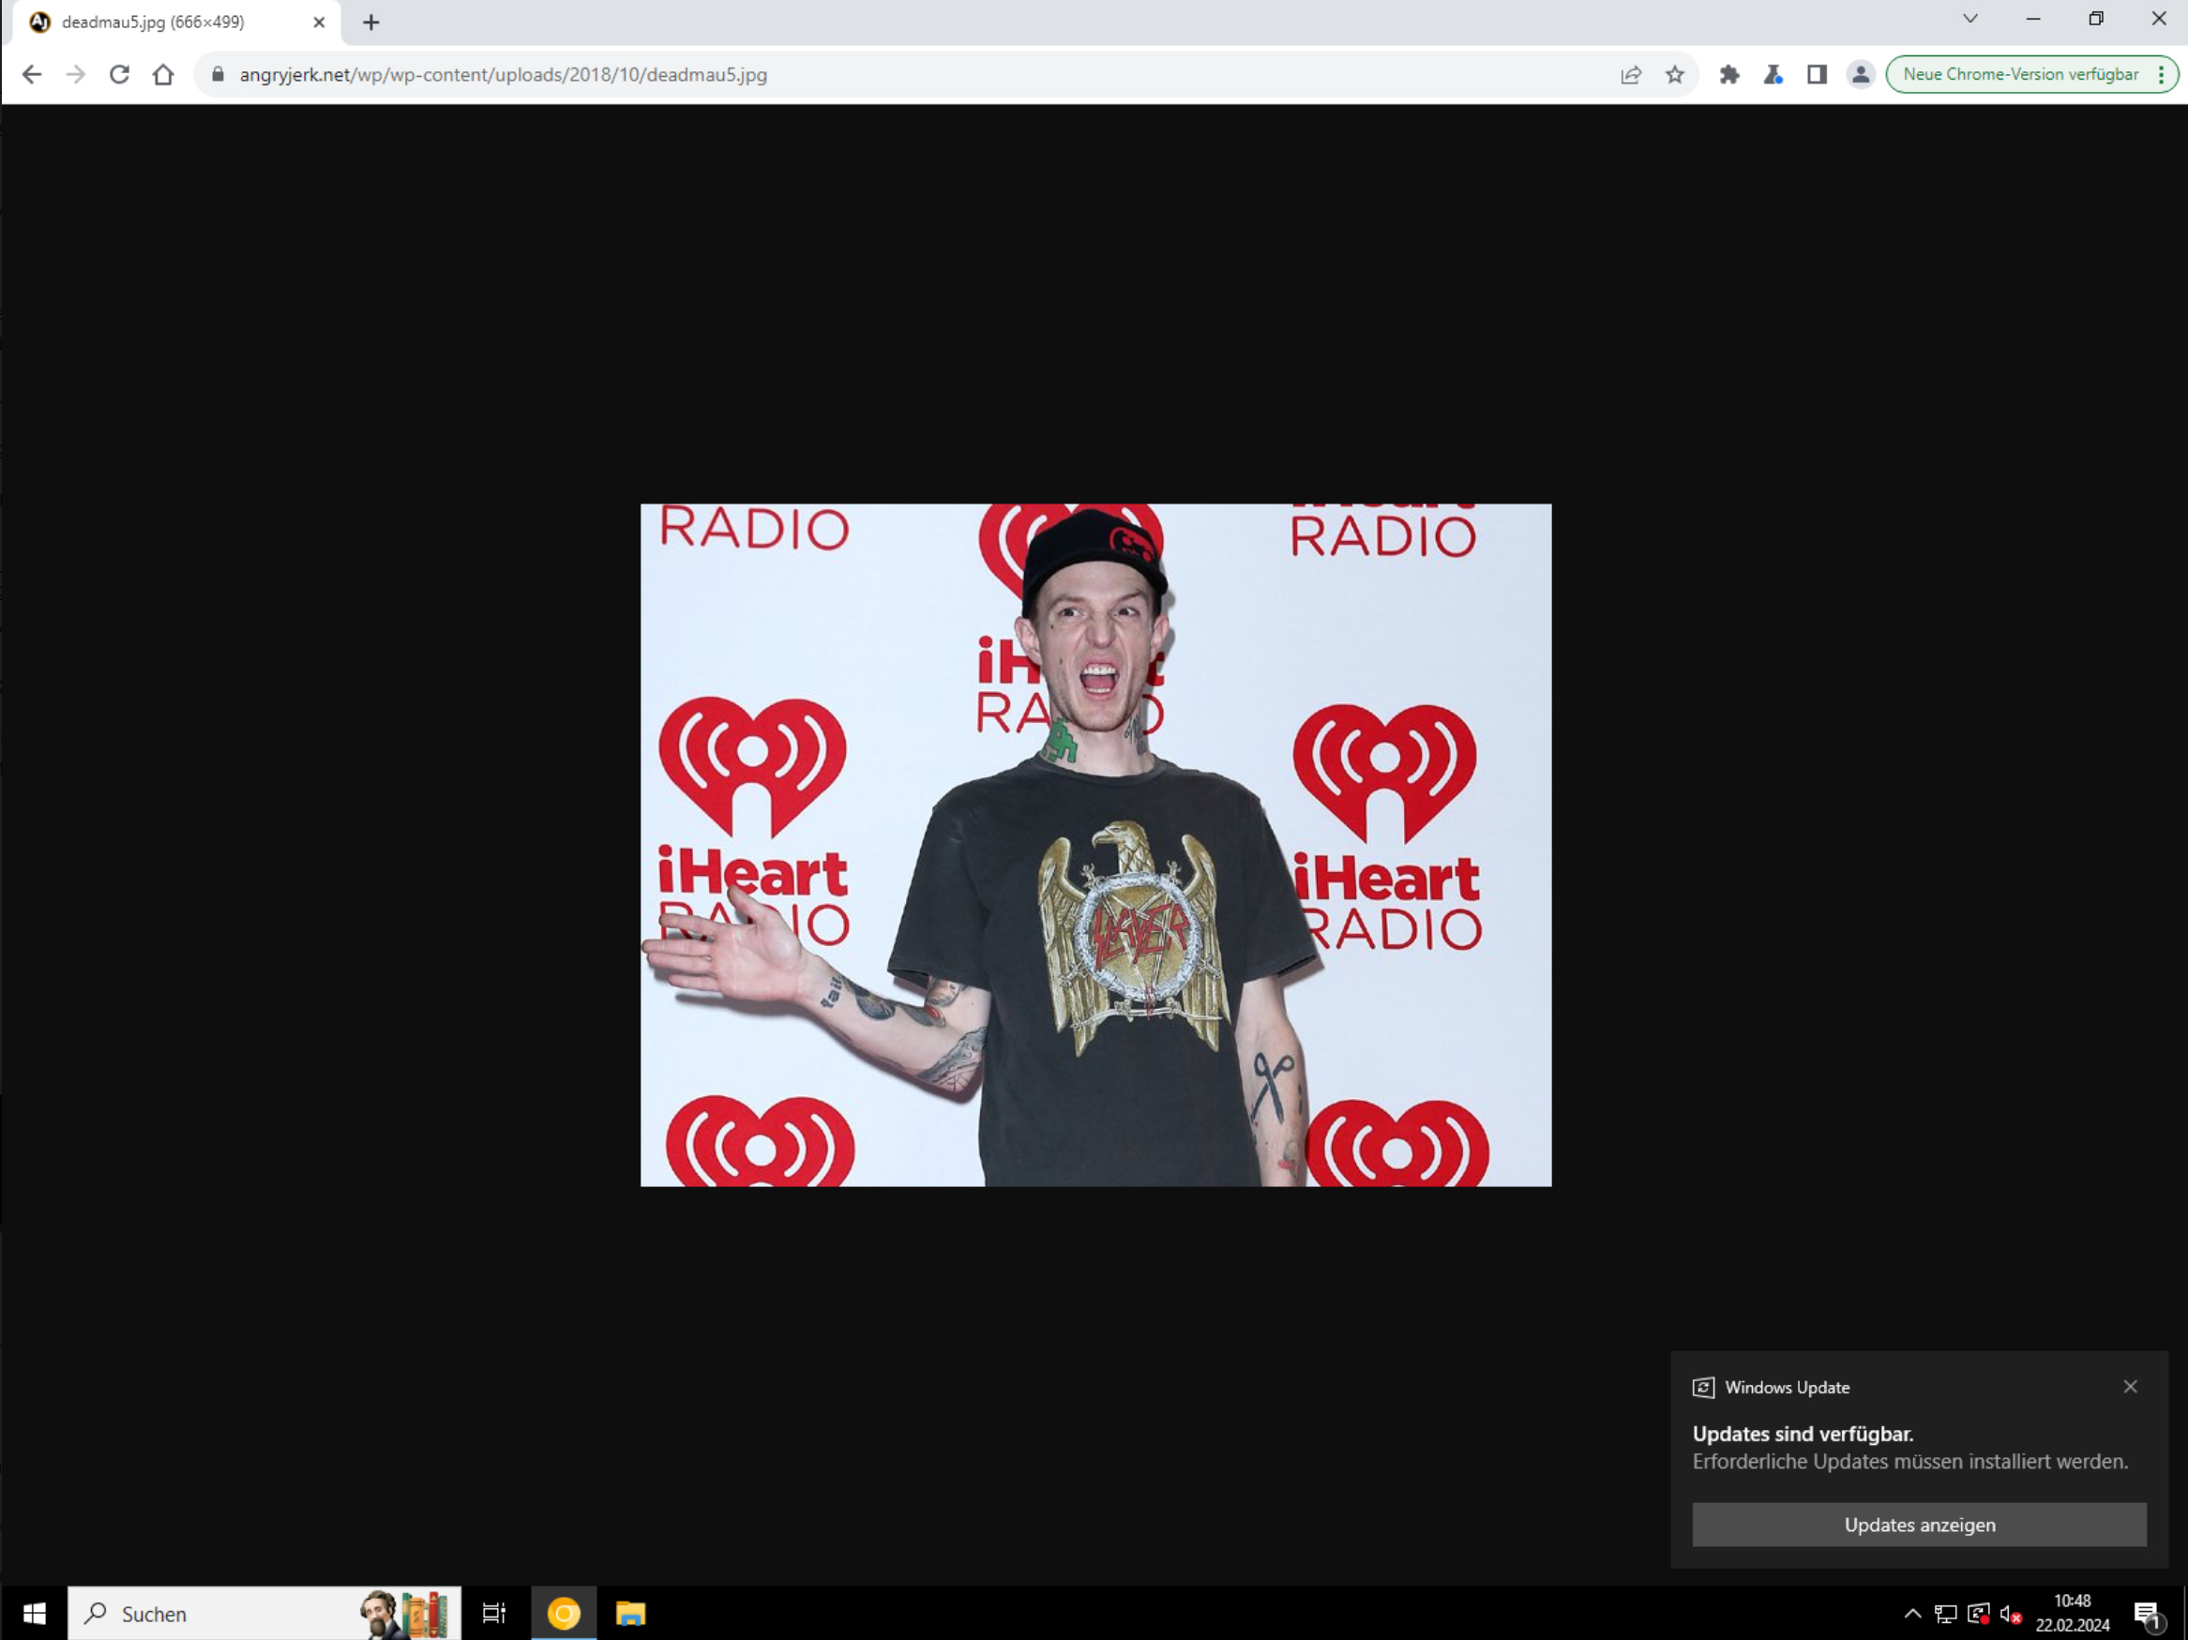2188x1640 pixels.
Task: Open the clock showing 10:48
Action: 2073,1614
